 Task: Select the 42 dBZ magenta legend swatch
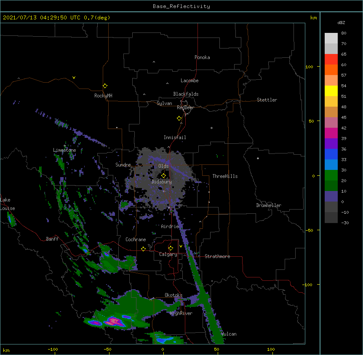(x=331, y=133)
